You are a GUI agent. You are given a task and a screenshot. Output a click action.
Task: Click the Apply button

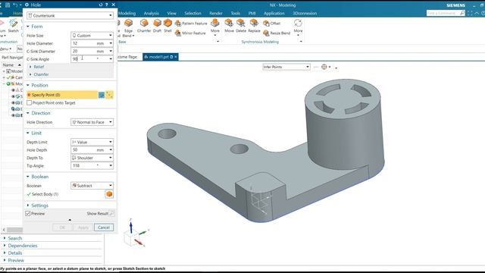[x=83, y=227]
